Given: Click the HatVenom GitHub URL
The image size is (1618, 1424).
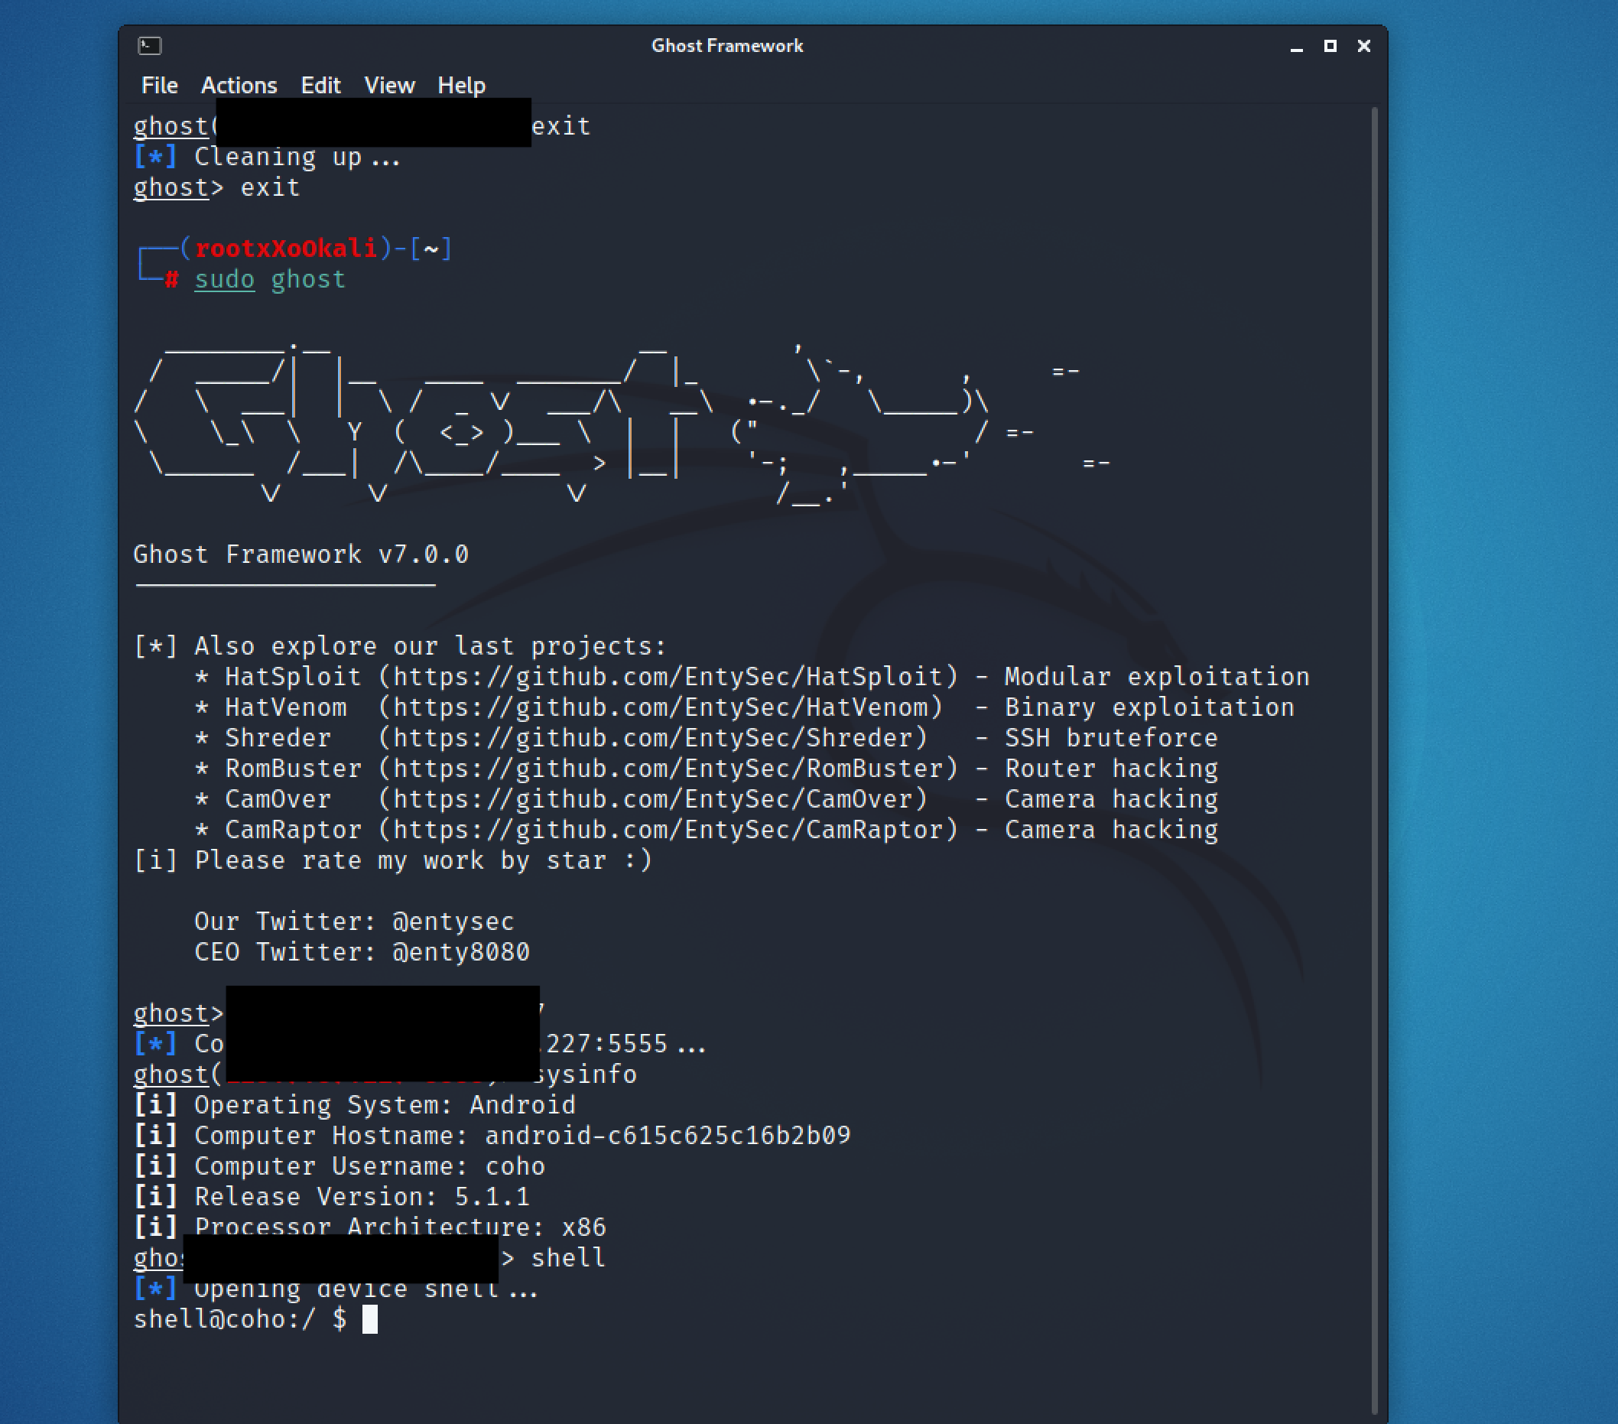Looking at the screenshot, I should (x=660, y=707).
